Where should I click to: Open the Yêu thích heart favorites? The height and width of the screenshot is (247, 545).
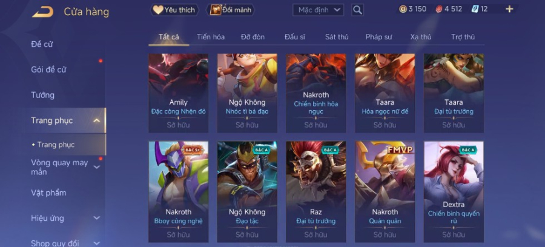click(x=174, y=10)
